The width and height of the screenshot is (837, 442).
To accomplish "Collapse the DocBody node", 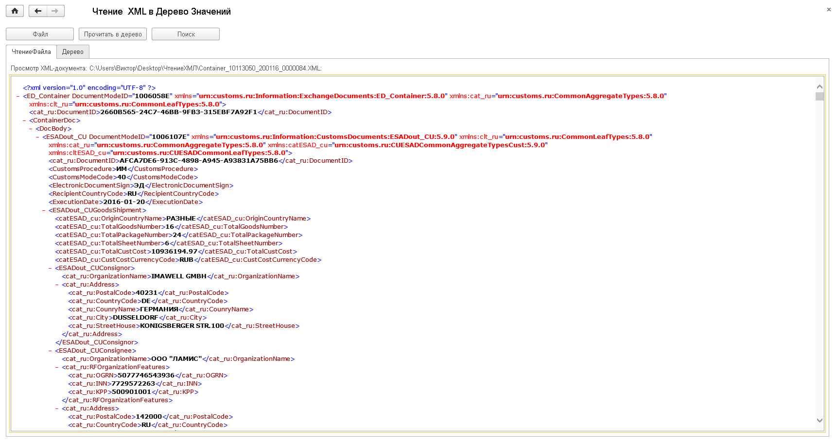I will point(31,129).
